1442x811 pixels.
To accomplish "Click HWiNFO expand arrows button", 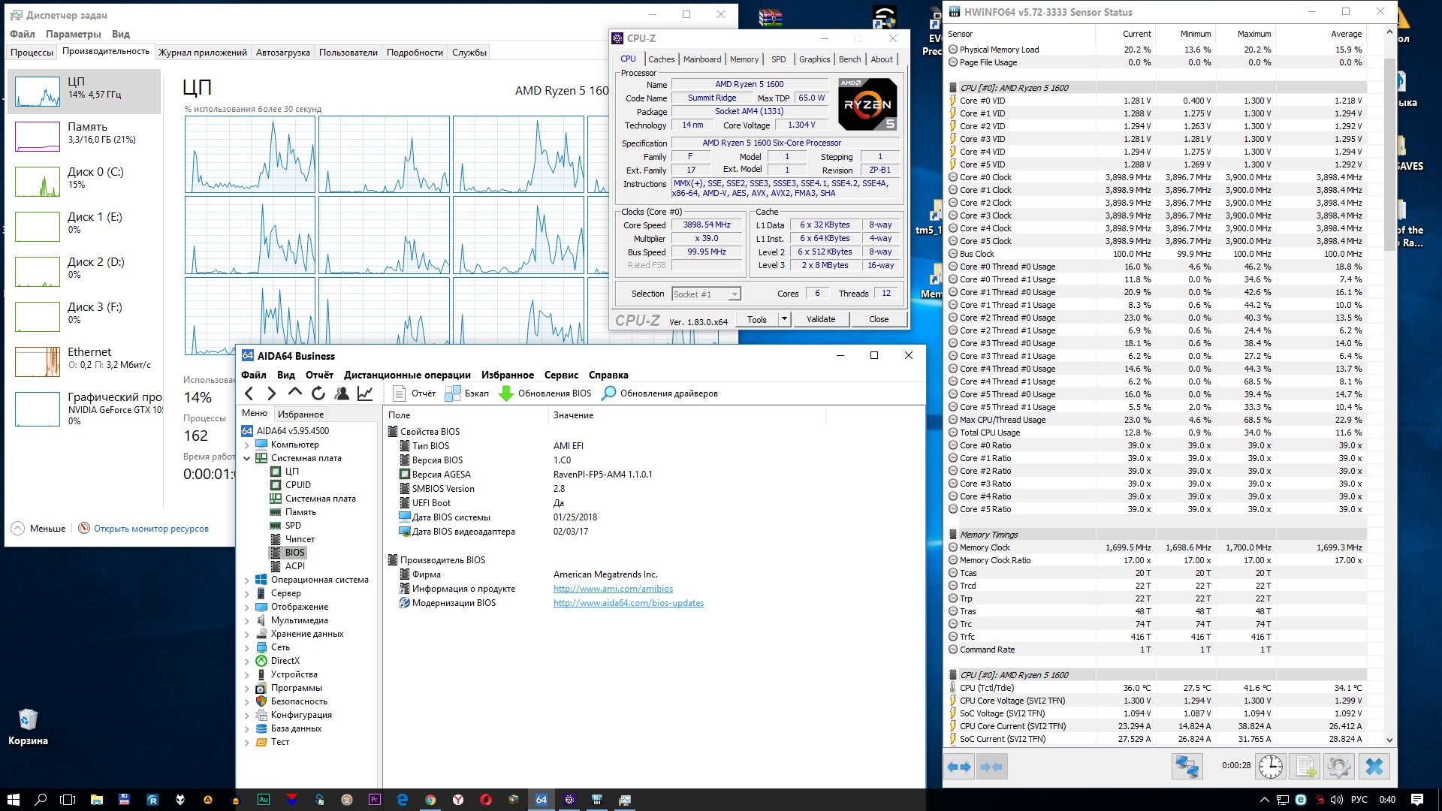I will point(959,766).
